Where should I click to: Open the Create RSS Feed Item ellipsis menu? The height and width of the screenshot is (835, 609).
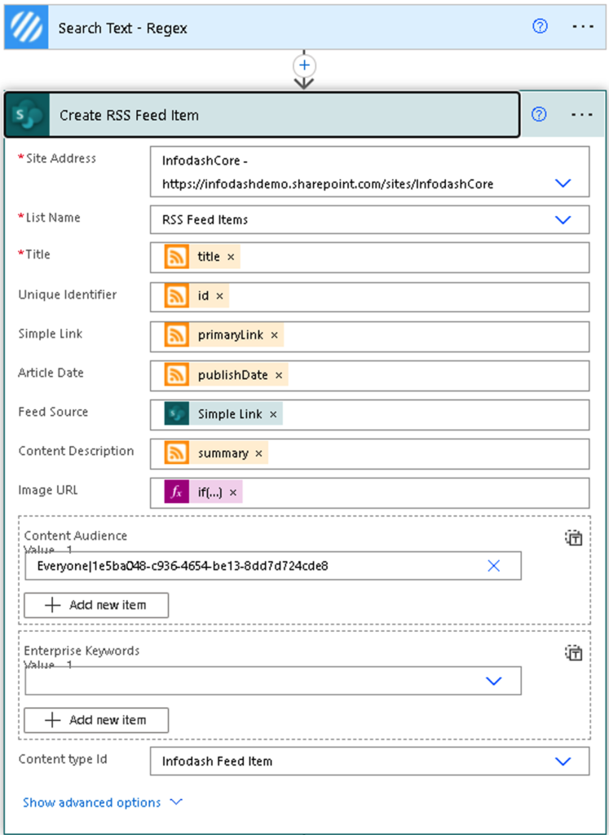582,114
